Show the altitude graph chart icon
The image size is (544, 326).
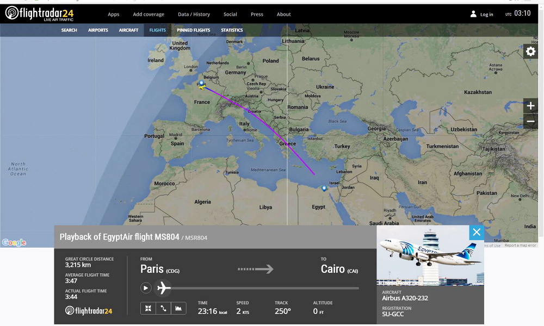178,308
